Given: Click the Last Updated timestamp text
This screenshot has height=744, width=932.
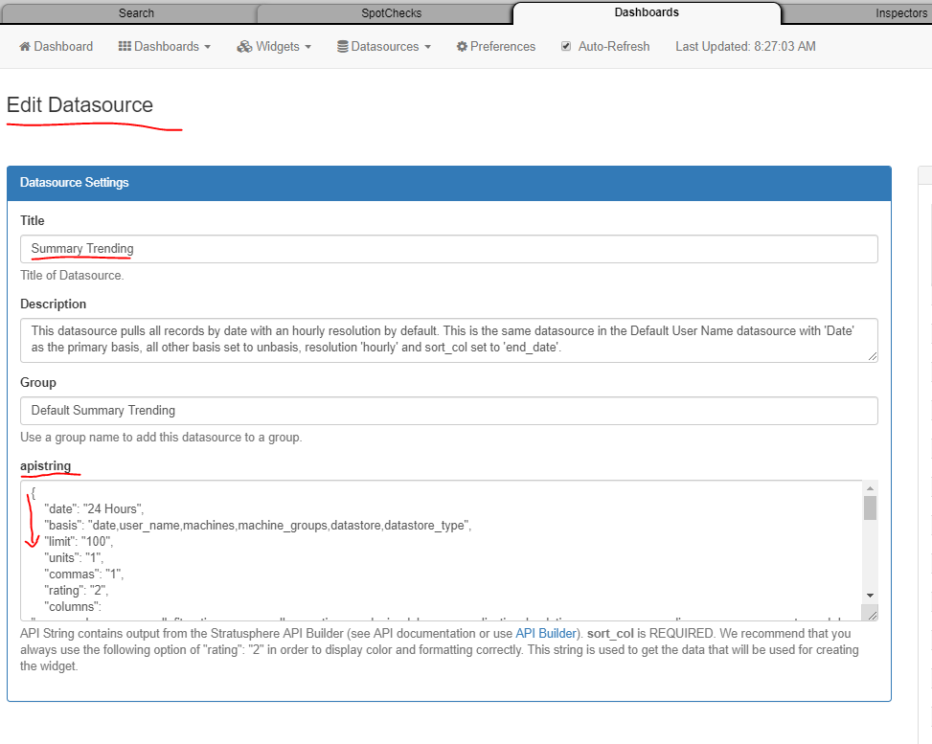Looking at the screenshot, I should coord(745,46).
